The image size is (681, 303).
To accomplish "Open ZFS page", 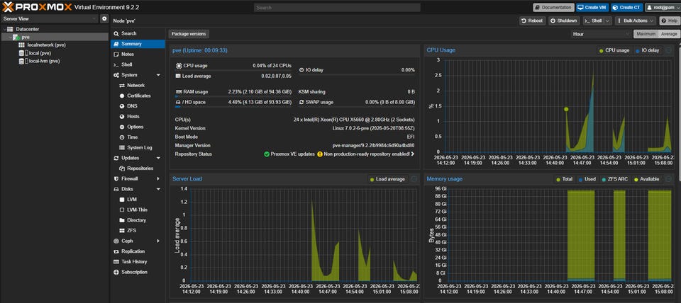I will coord(137,231).
